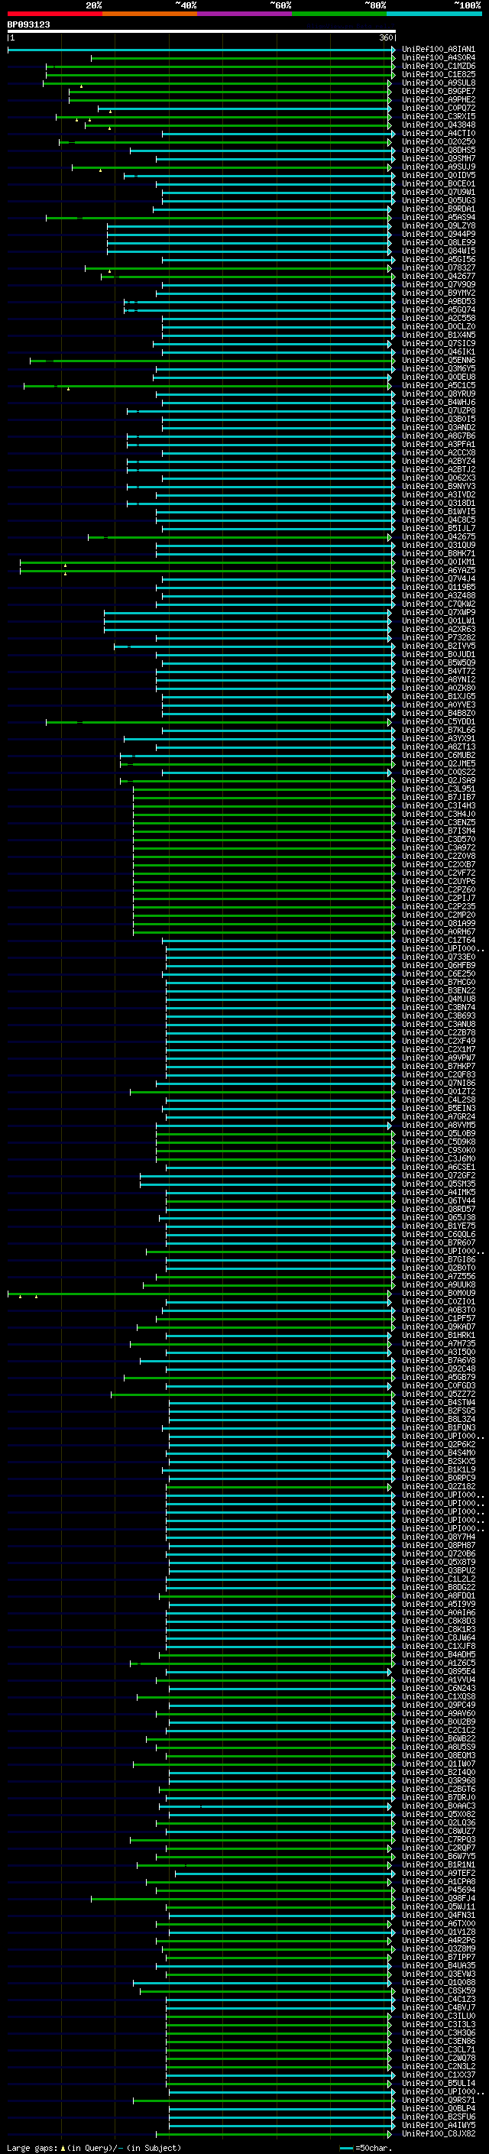Select hit label UniRef100_B1X4M5
Screen dimensions: 489x2154
pyautogui.click(x=438, y=335)
